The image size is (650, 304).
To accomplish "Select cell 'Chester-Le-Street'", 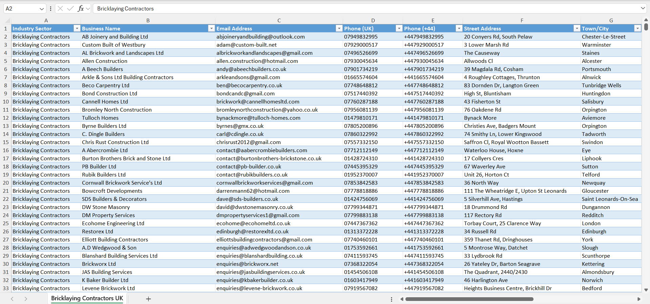I will (611, 37).
